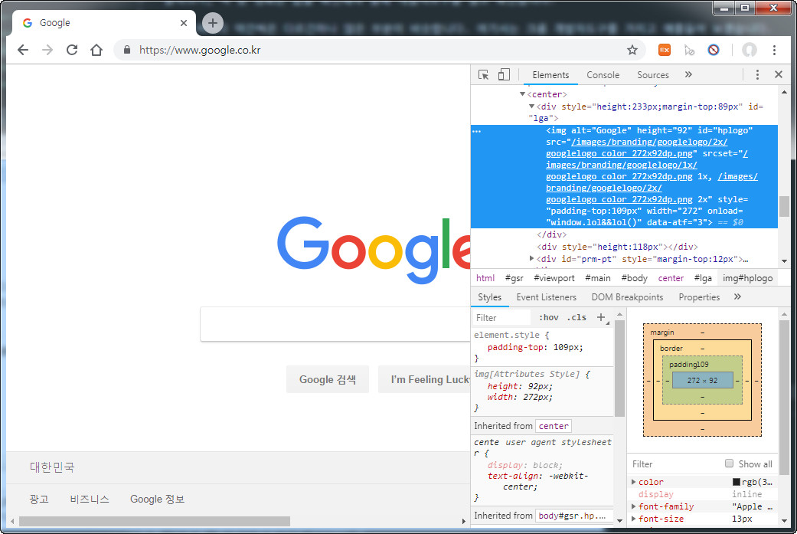
Task: Add a new style rule
Action: (601, 317)
